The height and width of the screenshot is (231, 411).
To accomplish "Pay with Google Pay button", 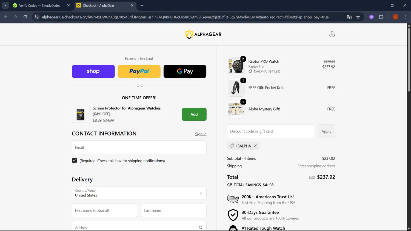I will point(185,71).
